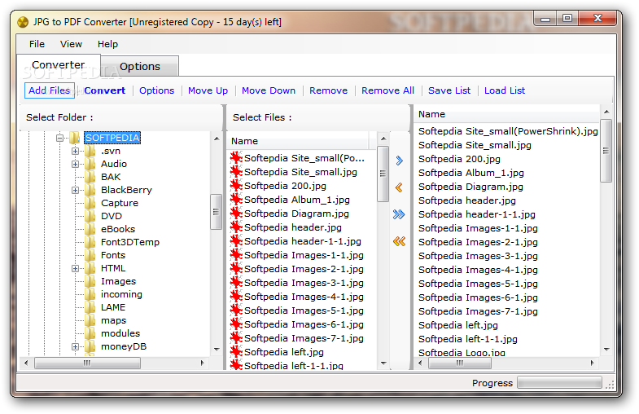This screenshot has height=414, width=639.
Task: Select the modules folder in the tree
Action: pos(120,333)
